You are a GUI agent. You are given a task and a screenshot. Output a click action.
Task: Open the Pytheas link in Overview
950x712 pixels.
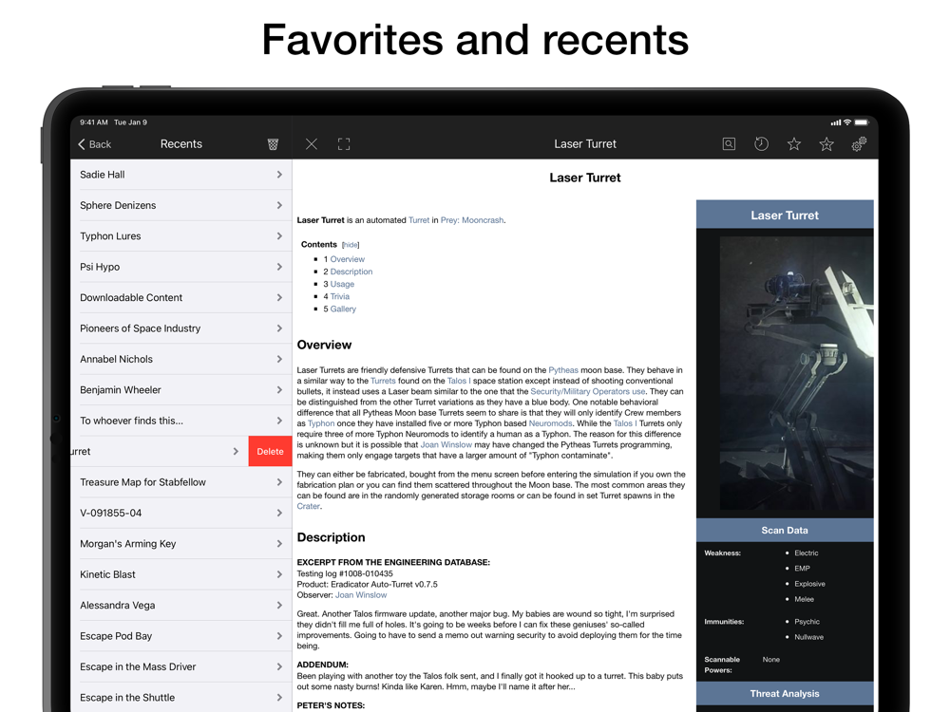coord(563,370)
